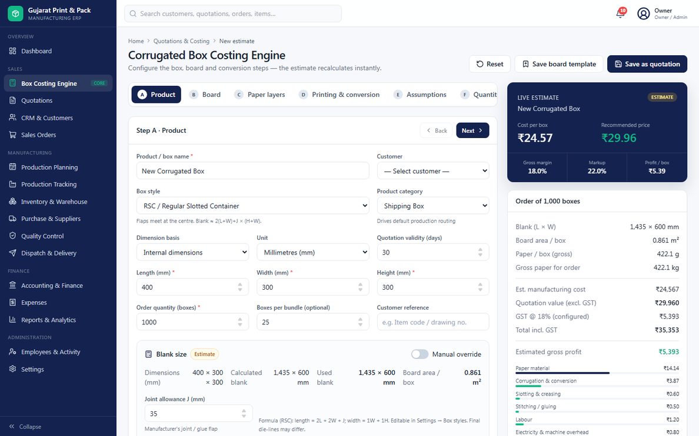This screenshot has height=436, width=699.
Task: Open Dashboard from the sidebar icon
Action: coord(12,51)
